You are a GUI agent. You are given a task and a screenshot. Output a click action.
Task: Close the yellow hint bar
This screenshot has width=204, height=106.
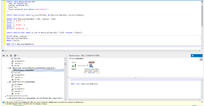202,102
